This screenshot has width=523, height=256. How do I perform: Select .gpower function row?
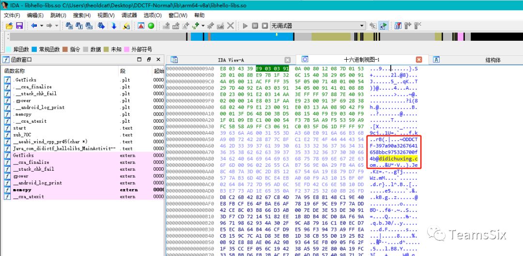click(x=84, y=100)
